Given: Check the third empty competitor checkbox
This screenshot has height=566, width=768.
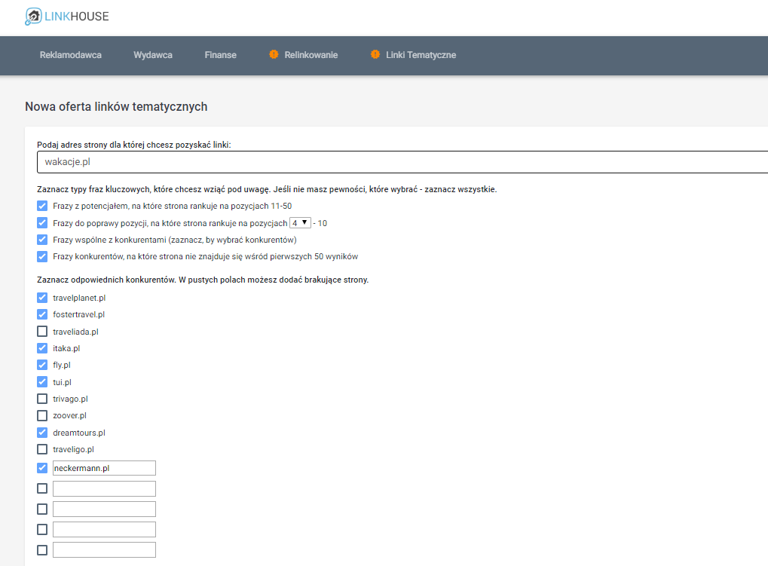Looking at the screenshot, I should pos(42,529).
